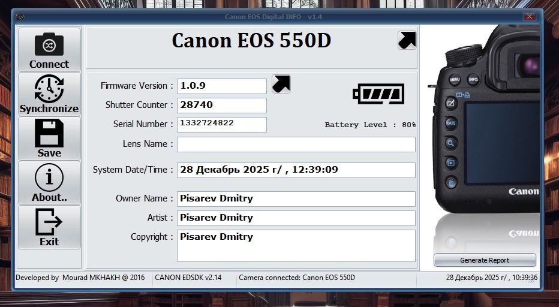Click the Shutter Counter label
The height and width of the screenshot is (307, 559).
(139, 105)
